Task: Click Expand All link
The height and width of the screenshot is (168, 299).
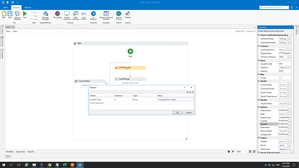Action: pos(240,31)
